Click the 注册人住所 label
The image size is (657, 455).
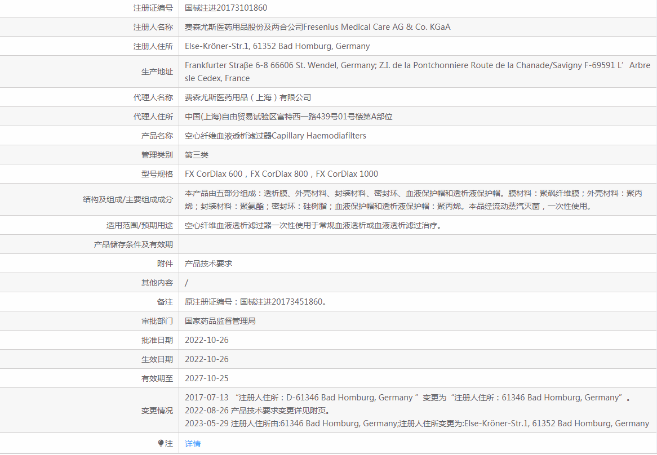point(153,47)
